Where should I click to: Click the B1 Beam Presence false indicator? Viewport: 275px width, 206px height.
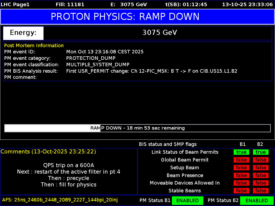(241, 175)
